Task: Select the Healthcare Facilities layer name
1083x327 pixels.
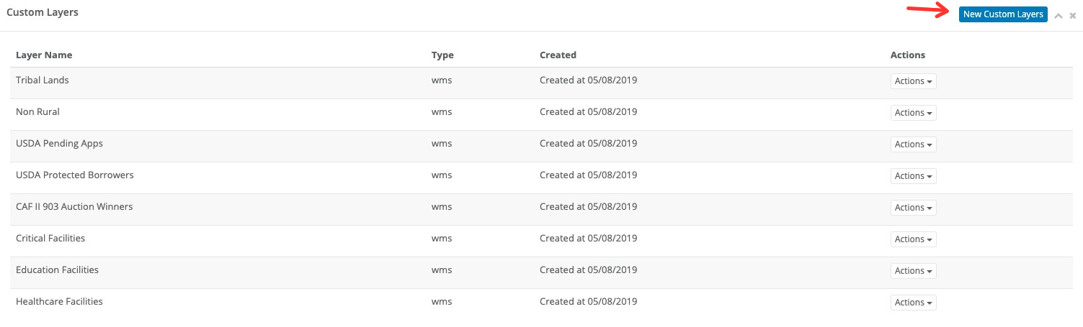Action: coord(59,302)
